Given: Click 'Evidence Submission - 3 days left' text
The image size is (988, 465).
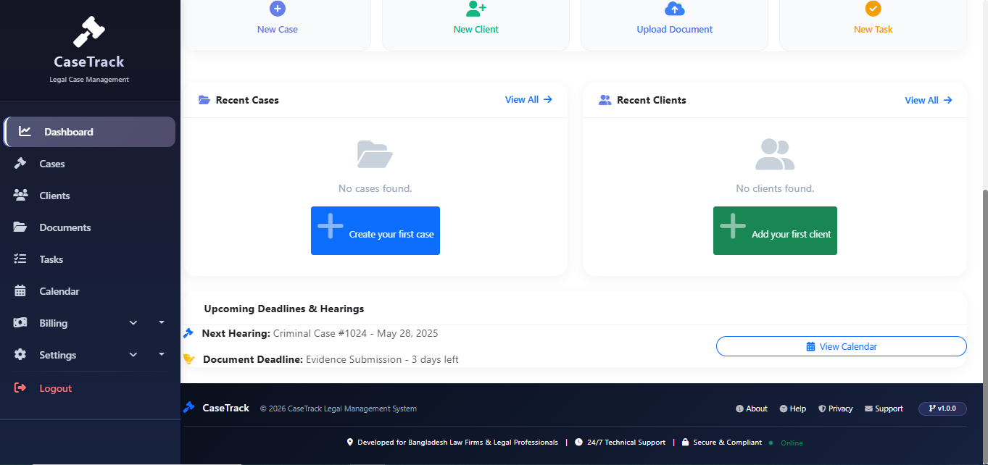Looking at the screenshot, I should [382, 359].
